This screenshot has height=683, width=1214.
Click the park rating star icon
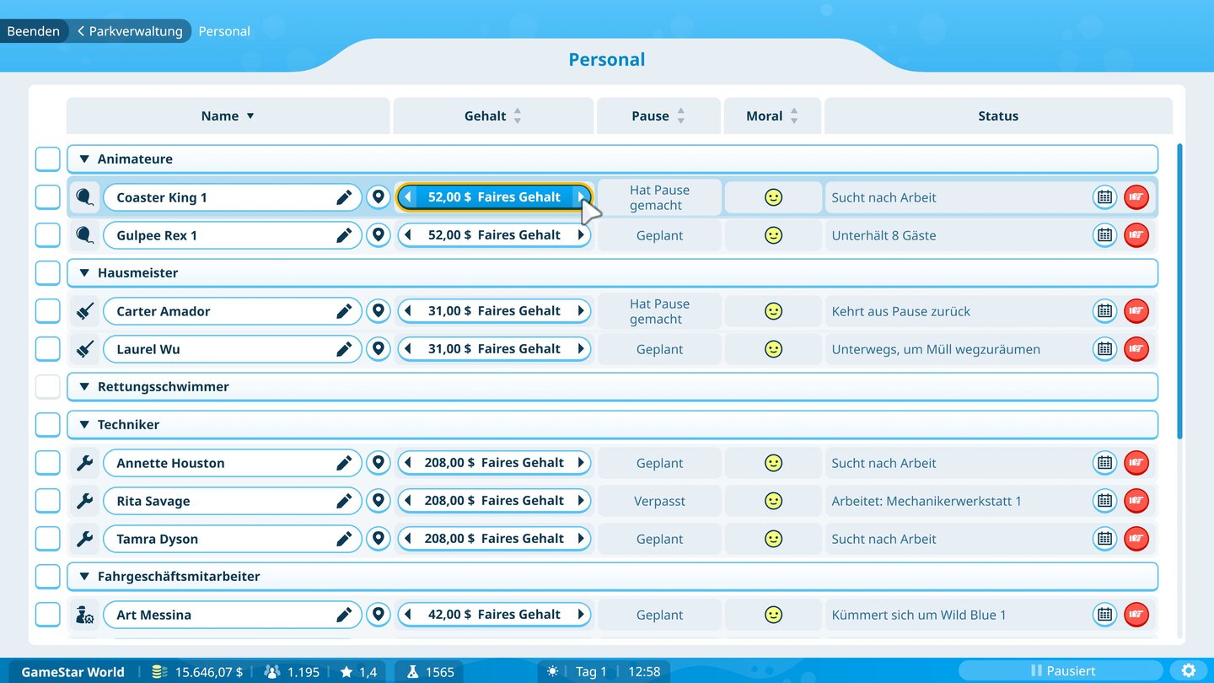coord(346,672)
